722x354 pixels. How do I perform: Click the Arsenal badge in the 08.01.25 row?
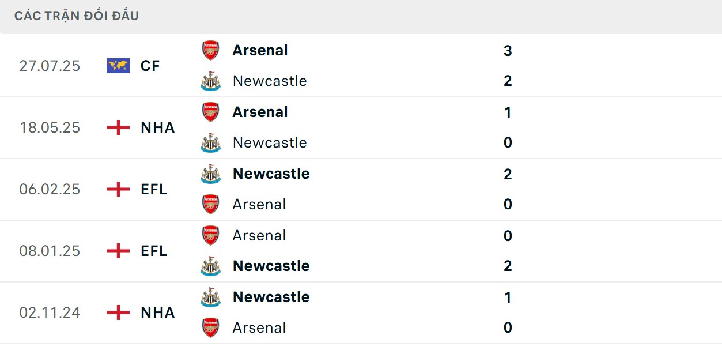[x=210, y=235]
